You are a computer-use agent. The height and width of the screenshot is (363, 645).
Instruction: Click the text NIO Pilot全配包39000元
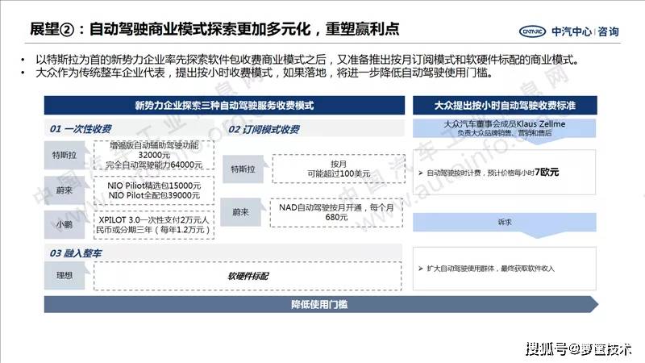click(154, 195)
